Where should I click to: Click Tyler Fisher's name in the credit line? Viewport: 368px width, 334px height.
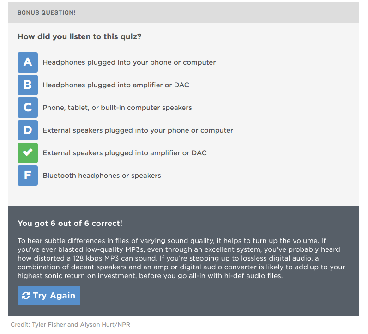pyautogui.click(x=49, y=325)
